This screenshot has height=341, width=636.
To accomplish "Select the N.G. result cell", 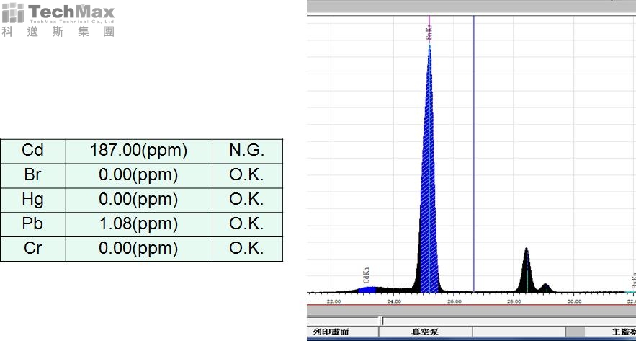I will (x=247, y=151).
